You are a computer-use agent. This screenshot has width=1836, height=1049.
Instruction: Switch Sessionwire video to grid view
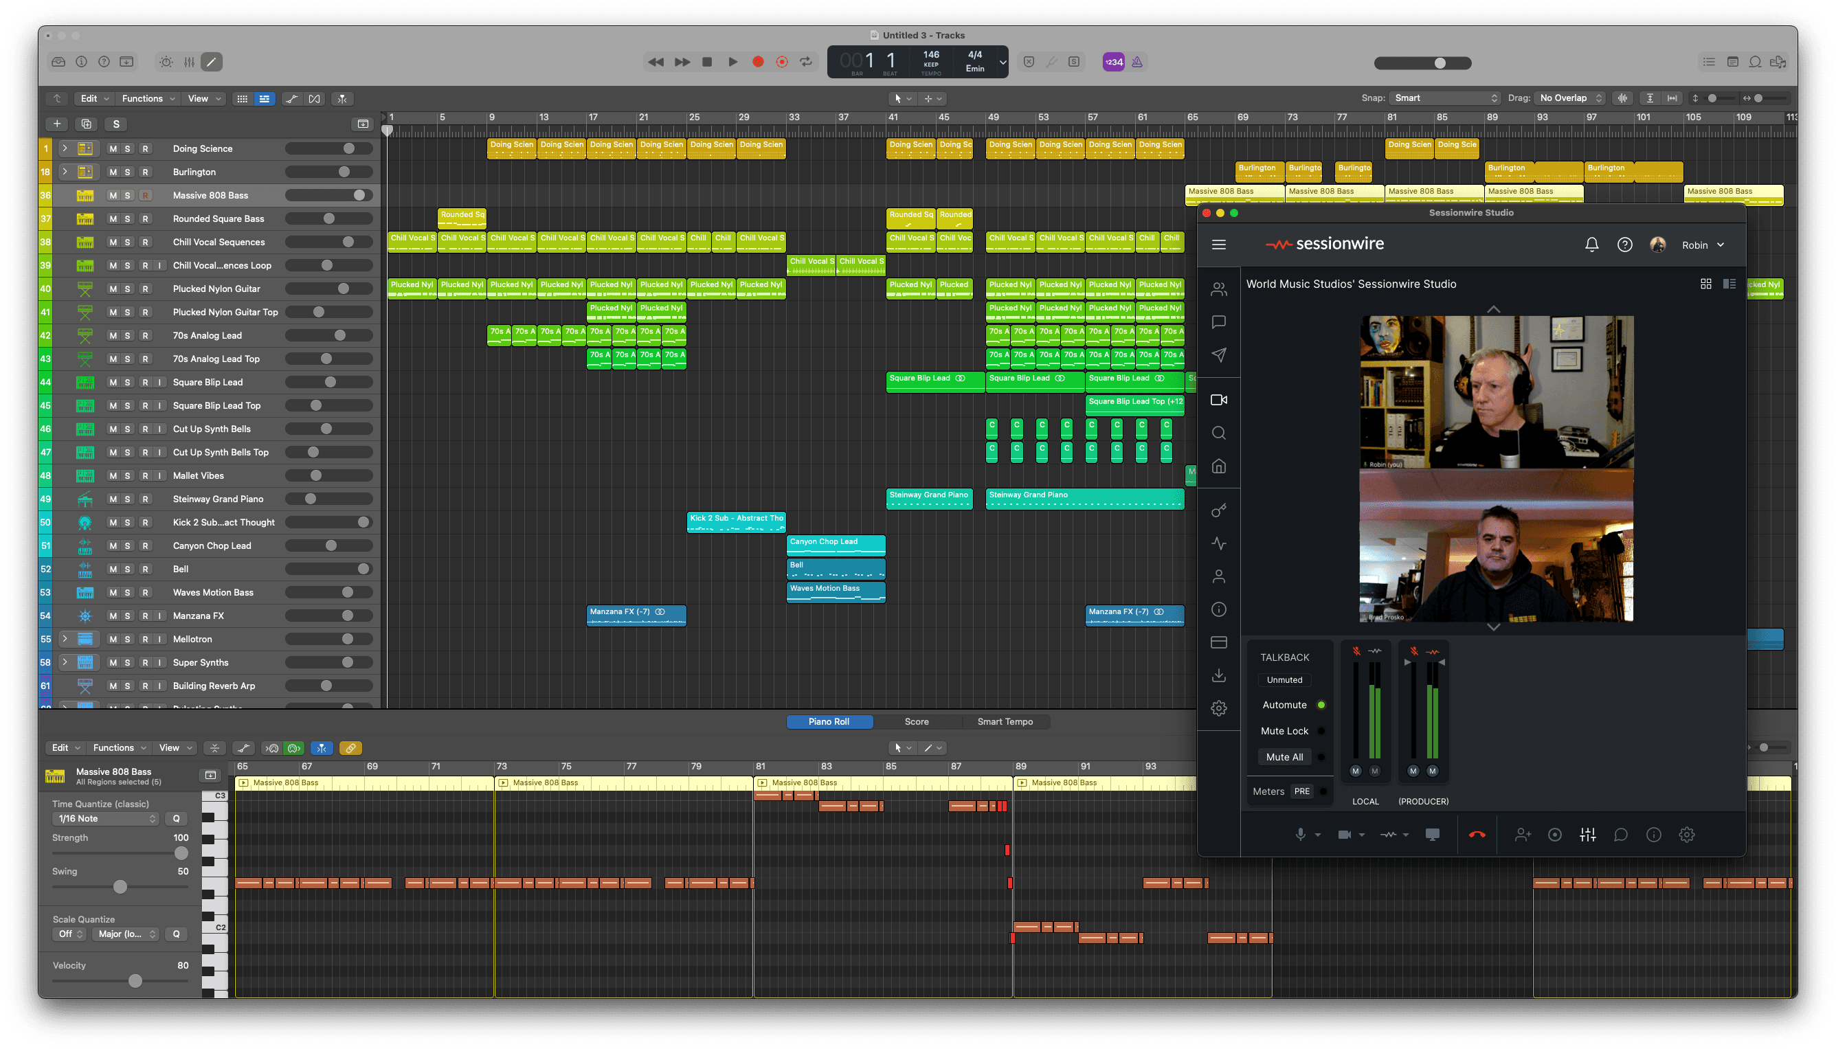(x=1705, y=284)
